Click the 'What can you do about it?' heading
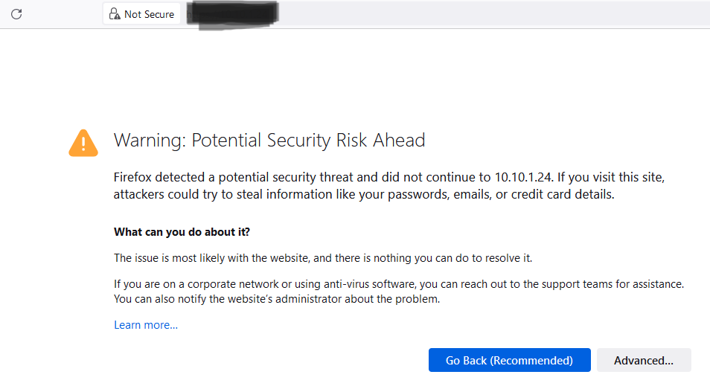 pyautogui.click(x=182, y=232)
